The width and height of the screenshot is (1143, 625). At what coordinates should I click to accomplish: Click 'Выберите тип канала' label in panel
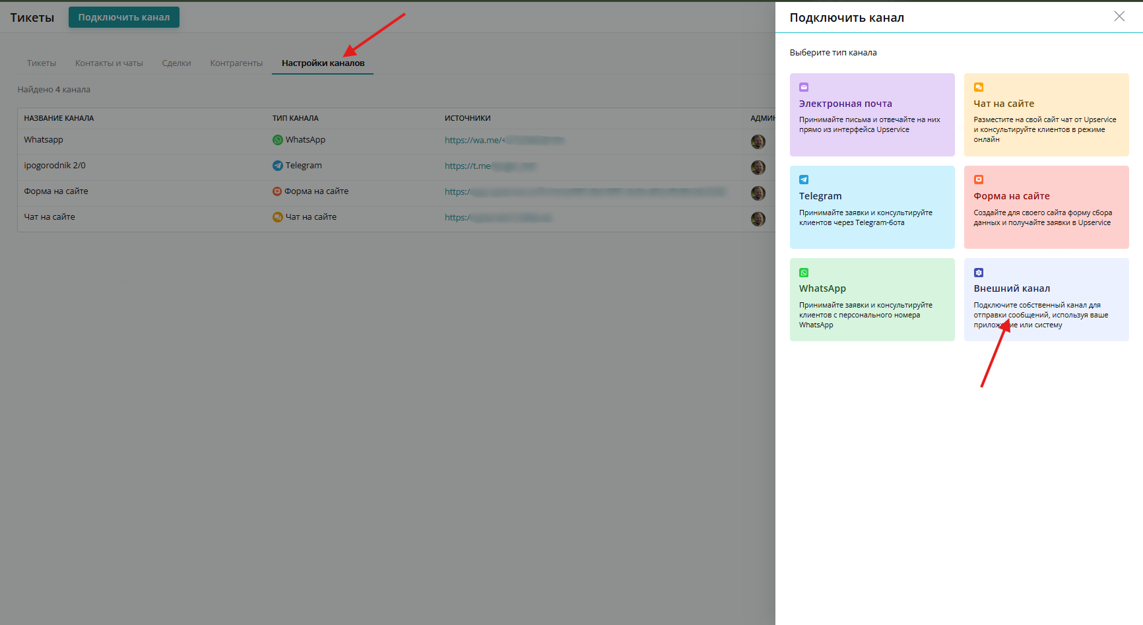coord(833,53)
